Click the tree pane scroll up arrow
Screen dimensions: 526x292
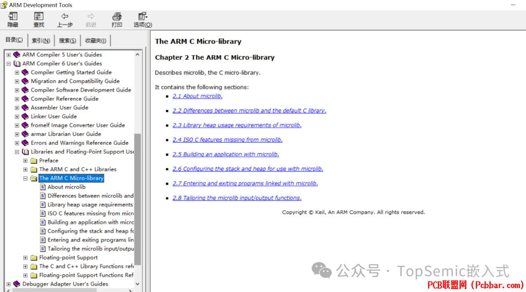coord(137,54)
